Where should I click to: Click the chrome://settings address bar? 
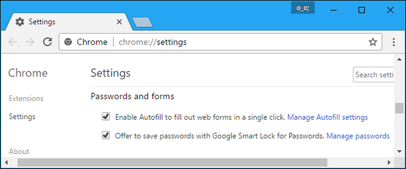(220, 42)
